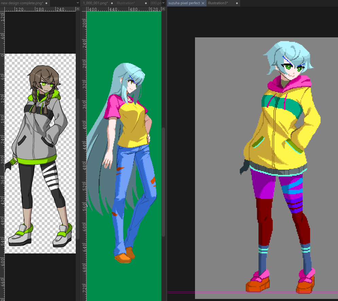
Task: Click the left pane's vertical scrollbar thumb
Action: pyautogui.click(x=78, y=169)
